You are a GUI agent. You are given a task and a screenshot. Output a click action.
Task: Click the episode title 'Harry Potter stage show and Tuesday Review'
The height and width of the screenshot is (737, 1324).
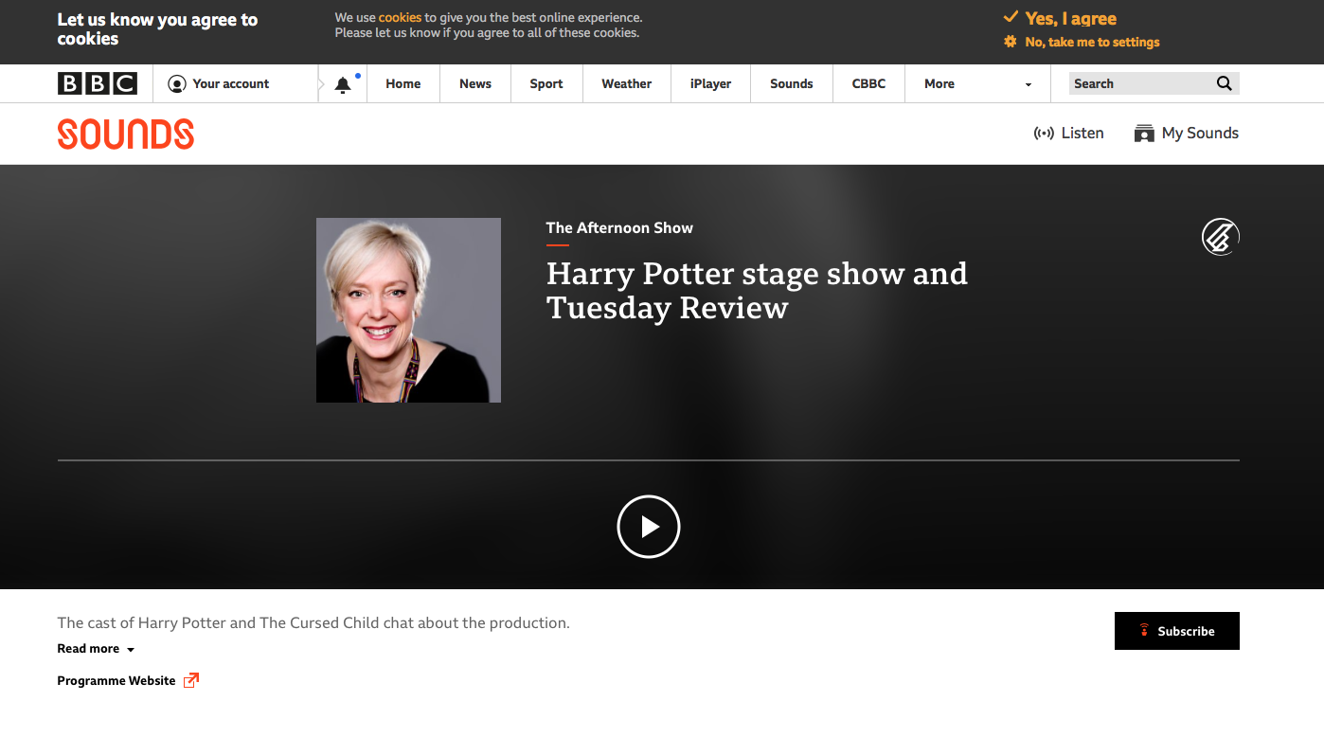click(757, 290)
